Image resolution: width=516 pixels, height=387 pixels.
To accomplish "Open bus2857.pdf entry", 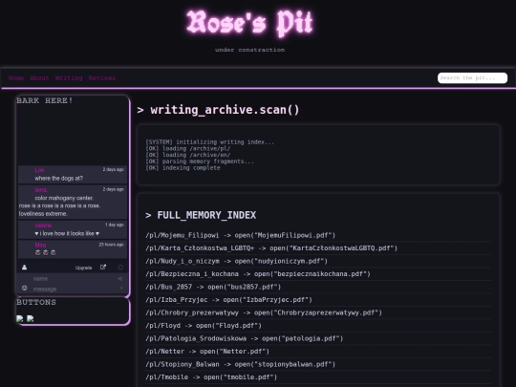I will click(213, 287).
